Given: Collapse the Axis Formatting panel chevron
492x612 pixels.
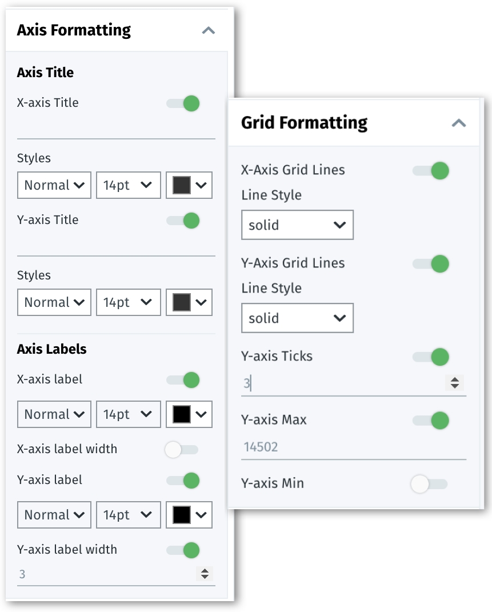Looking at the screenshot, I should click(x=209, y=30).
